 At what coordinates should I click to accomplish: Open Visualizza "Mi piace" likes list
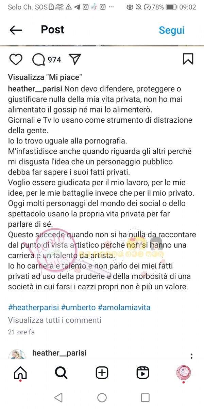coord(45,77)
